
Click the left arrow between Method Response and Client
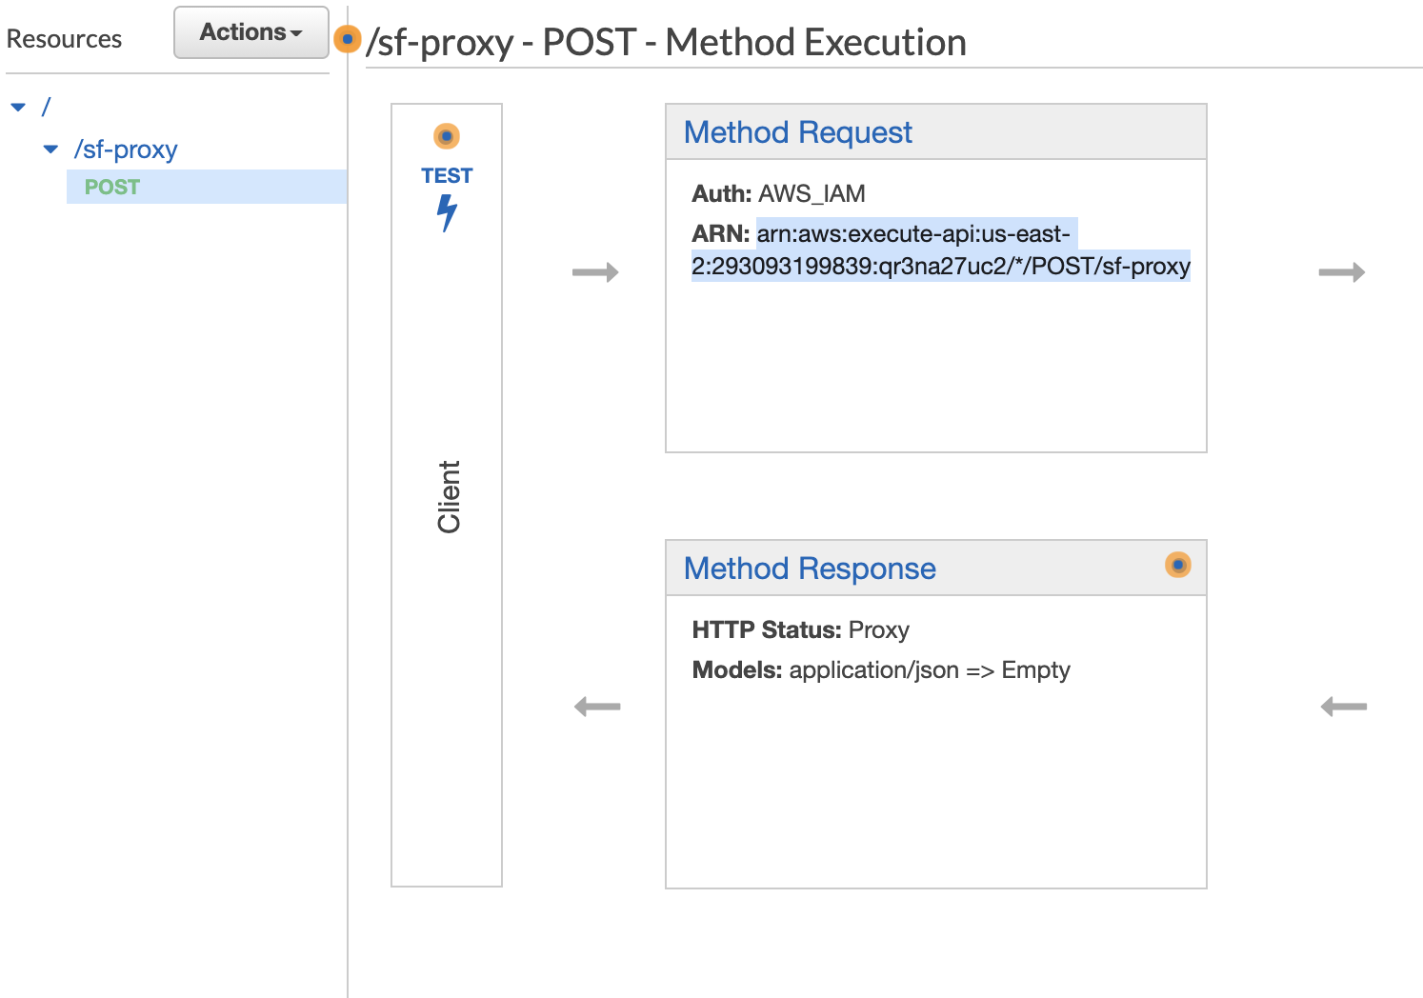tap(597, 707)
